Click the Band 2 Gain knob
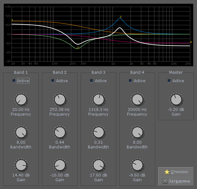This screenshot has height=189, width=197. [59, 165]
